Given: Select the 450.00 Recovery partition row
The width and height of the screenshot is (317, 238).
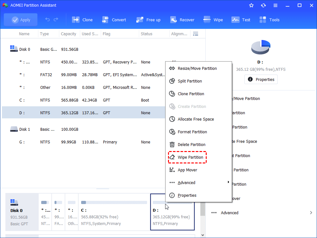Looking at the screenshot, I should (x=83, y=62).
